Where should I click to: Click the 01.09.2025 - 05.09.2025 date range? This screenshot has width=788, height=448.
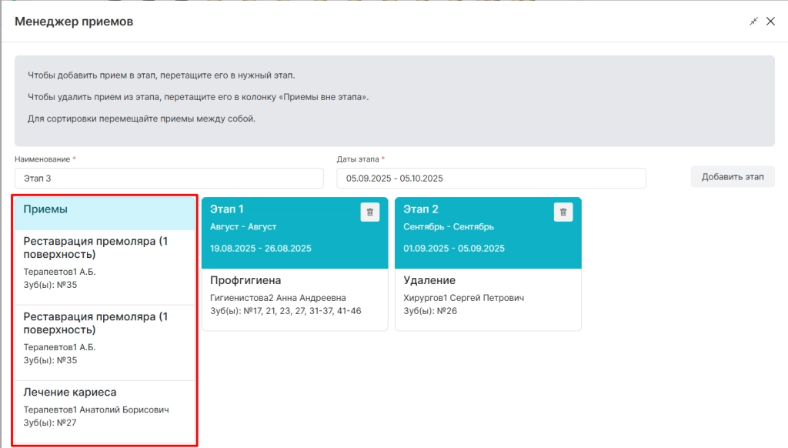click(x=454, y=249)
